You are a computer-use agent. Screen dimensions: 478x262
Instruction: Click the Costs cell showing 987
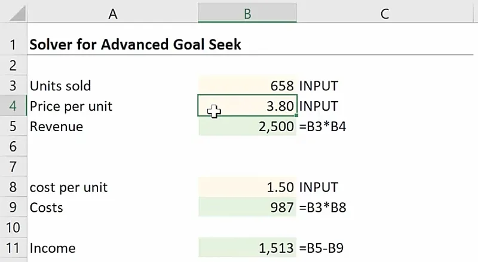247,208
